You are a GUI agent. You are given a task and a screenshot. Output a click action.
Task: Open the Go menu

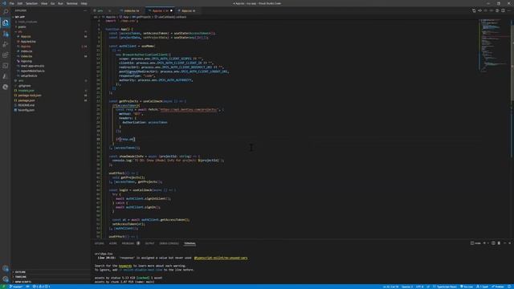tap(52, 3)
